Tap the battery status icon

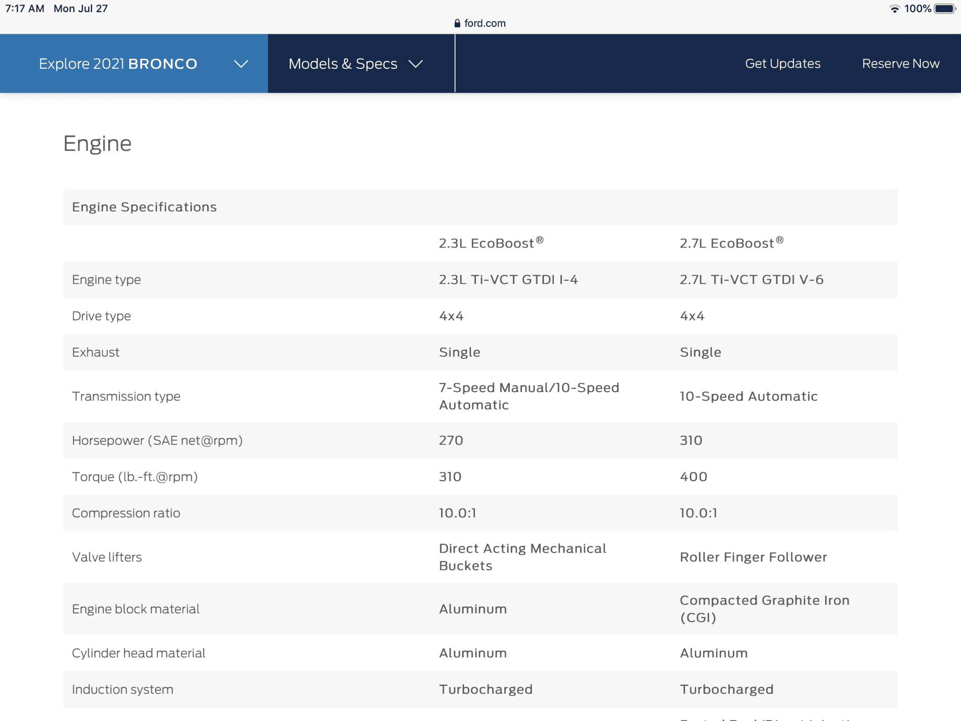945,9
